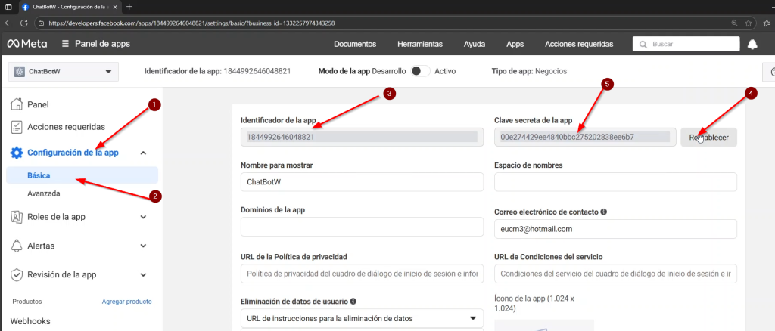The width and height of the screenshot is (775, 331).
Task: Click the Panel house icon
Action: tap(17, 104)
